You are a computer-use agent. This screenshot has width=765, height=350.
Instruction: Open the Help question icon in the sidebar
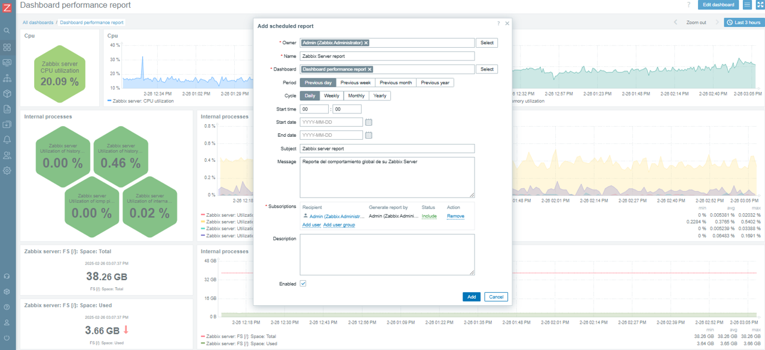[7, 307]
